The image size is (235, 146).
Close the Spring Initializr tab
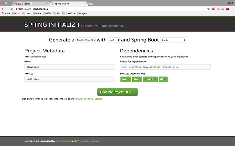(85, 3)
